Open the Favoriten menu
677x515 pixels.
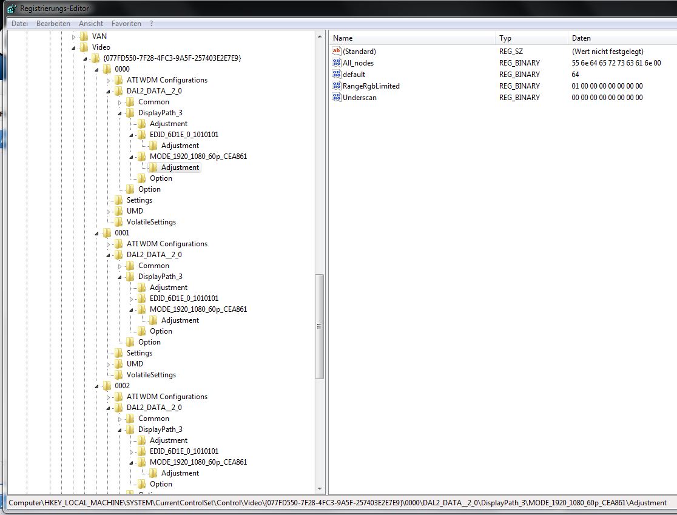click(x=126, y=24)
